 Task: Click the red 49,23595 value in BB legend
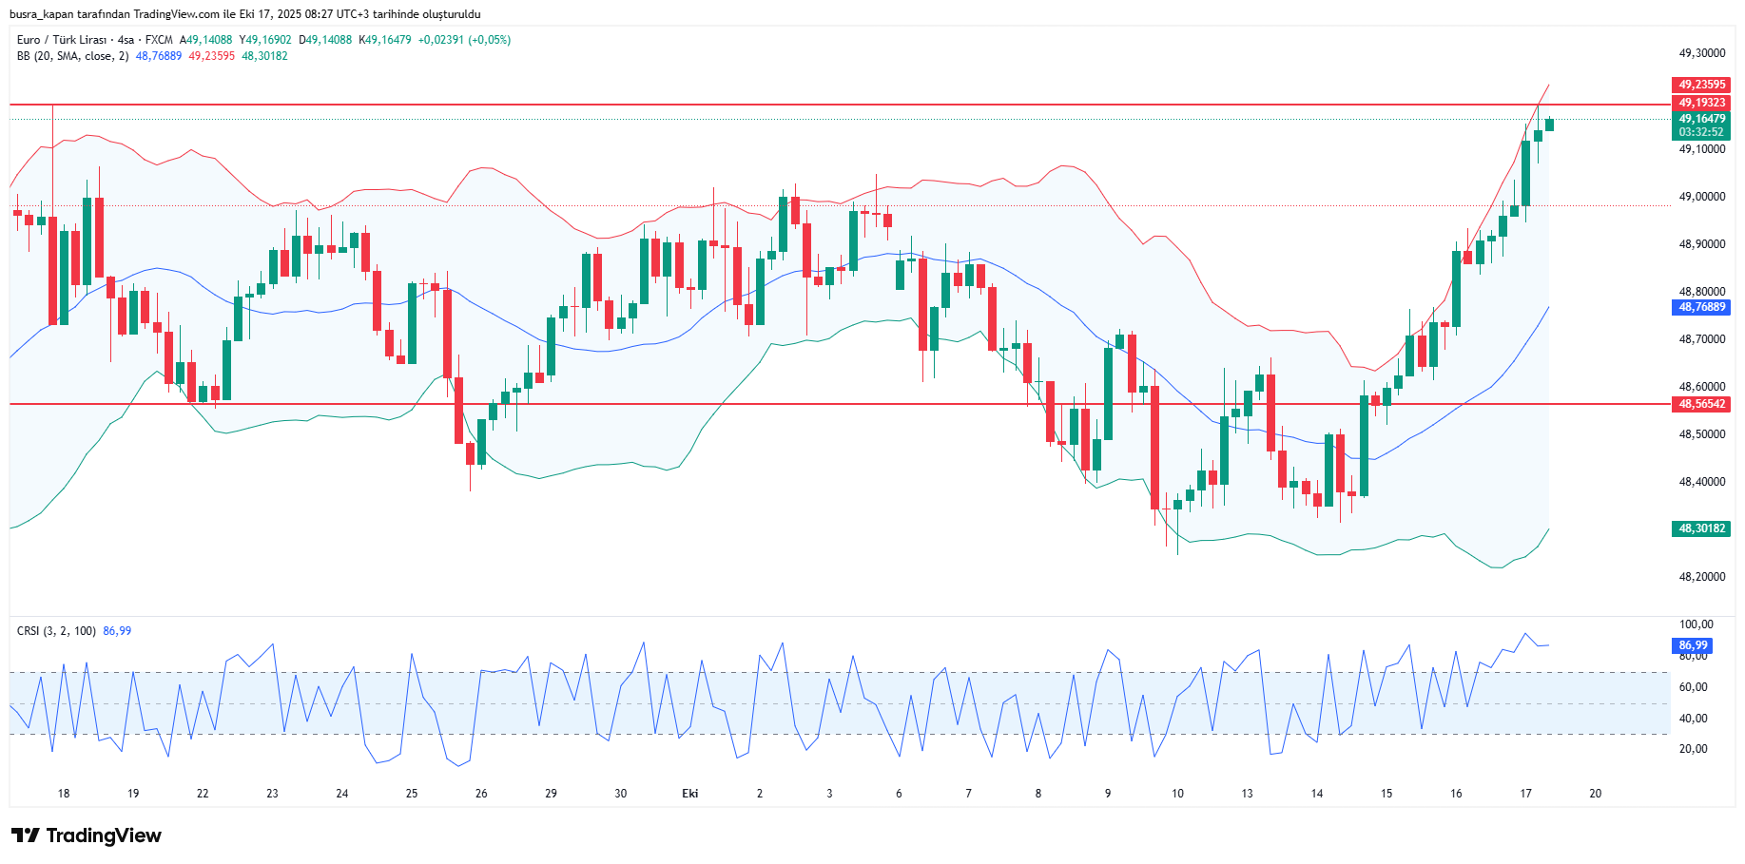[x=211, y=56]
